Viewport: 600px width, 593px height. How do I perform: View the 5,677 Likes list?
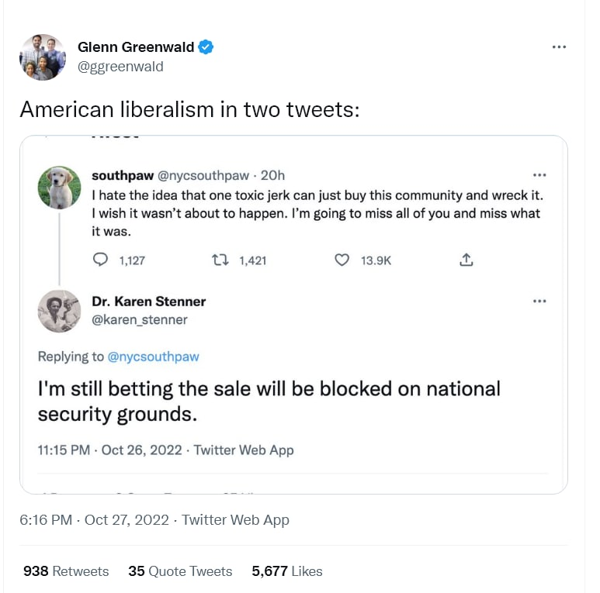coord(286,571)
